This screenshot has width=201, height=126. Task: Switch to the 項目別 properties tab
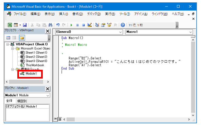click(22, 101)
